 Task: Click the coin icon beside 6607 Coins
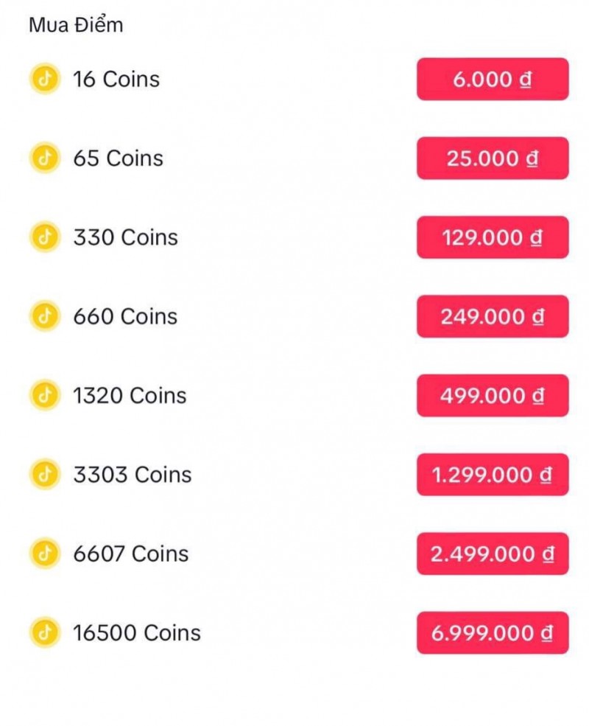coord(44,554)
